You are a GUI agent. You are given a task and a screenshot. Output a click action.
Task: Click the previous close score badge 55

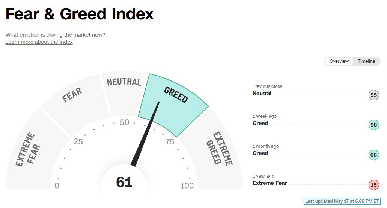(373, 95)
